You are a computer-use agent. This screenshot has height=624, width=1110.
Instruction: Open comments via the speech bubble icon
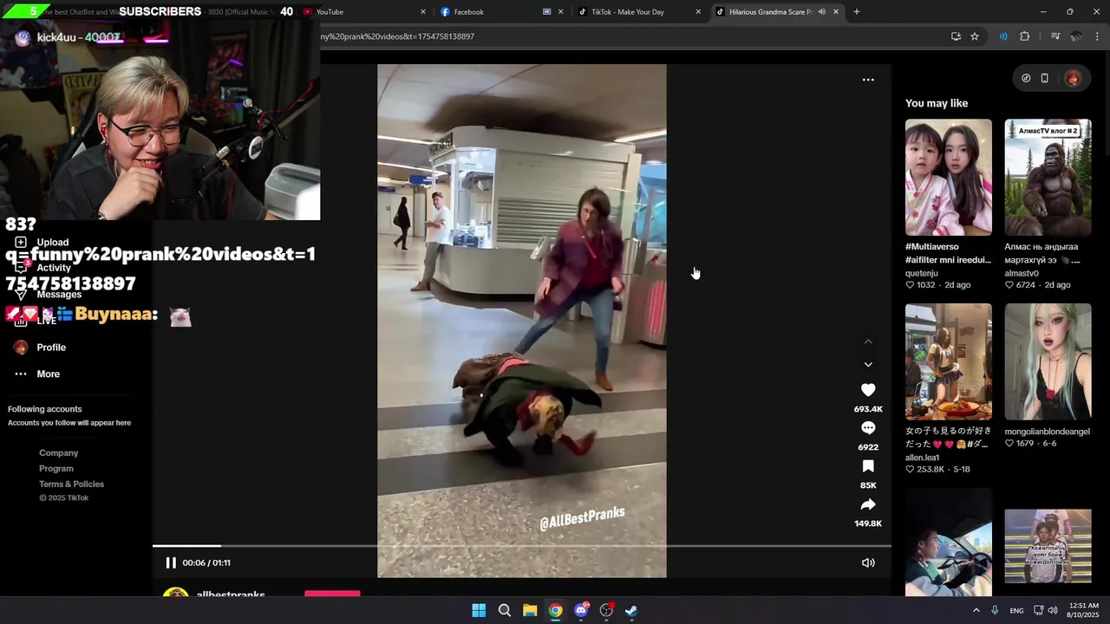(868, 428)
